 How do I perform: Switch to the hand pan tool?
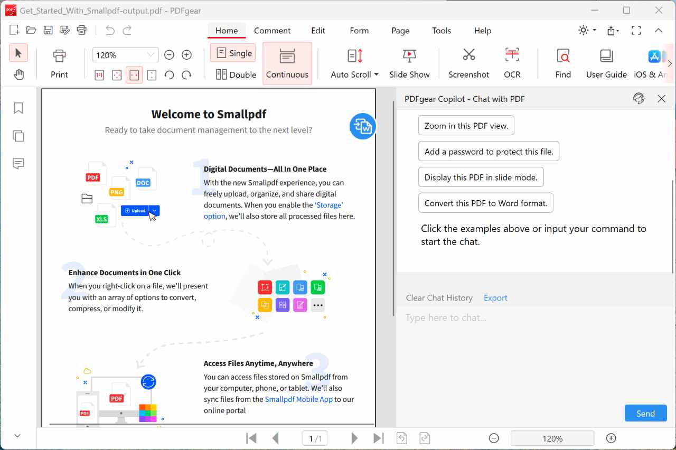pyautogui.click(x=18, y=74)
